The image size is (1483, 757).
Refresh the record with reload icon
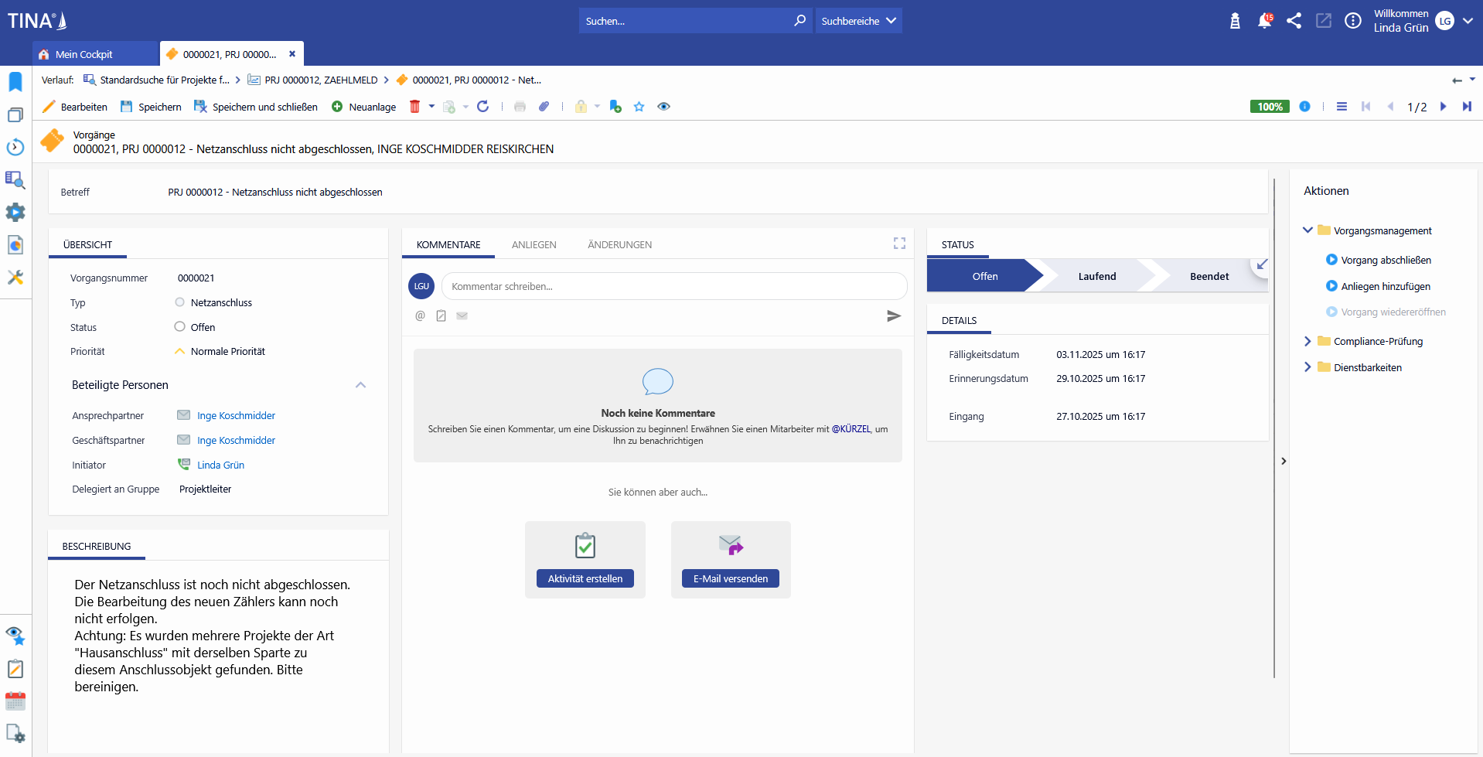(x=483, y=107)
